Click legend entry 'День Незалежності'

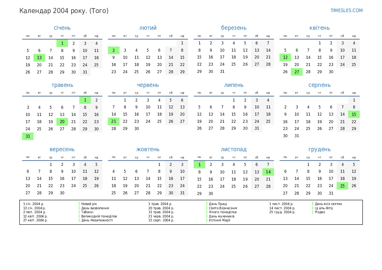click(97, 220)
